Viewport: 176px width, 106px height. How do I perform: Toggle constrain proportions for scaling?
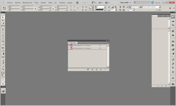[53, 9]
